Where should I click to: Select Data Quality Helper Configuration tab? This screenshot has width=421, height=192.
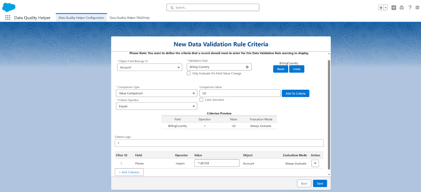click(x=81, y=18)
